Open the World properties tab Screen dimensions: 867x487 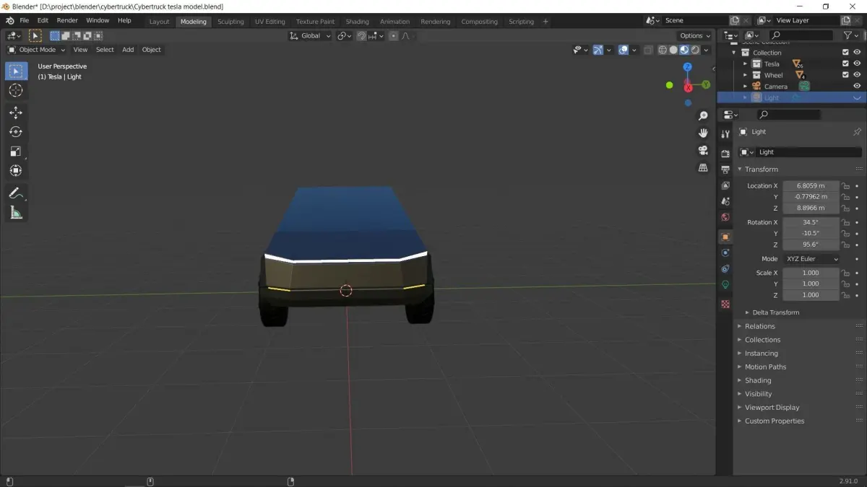725,217
